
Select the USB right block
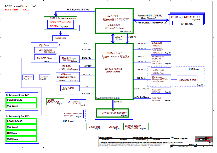(x=161, y=71)
